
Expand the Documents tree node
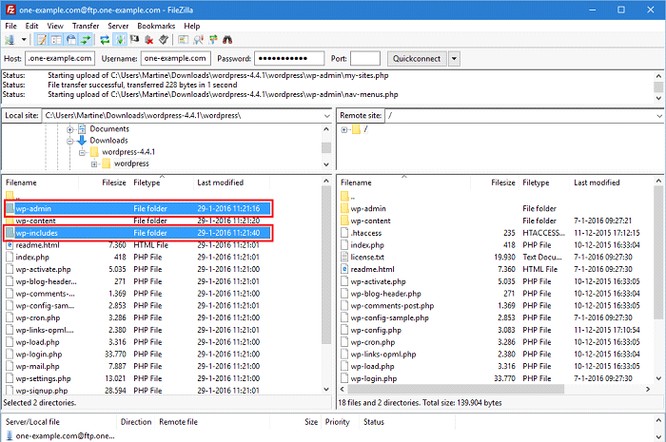coord(70,129)
